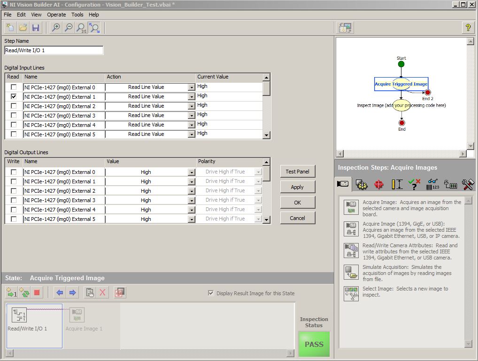Click the Digital Input Lines scrollbar down arrow
Screen dimensions: 478x361
pos(266,135)
